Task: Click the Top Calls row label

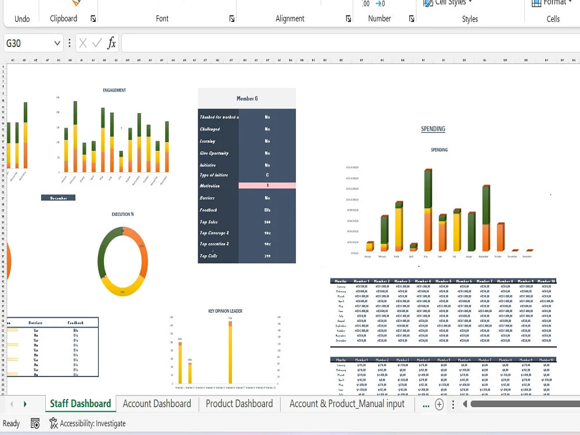Action: [x=209, y=256]
